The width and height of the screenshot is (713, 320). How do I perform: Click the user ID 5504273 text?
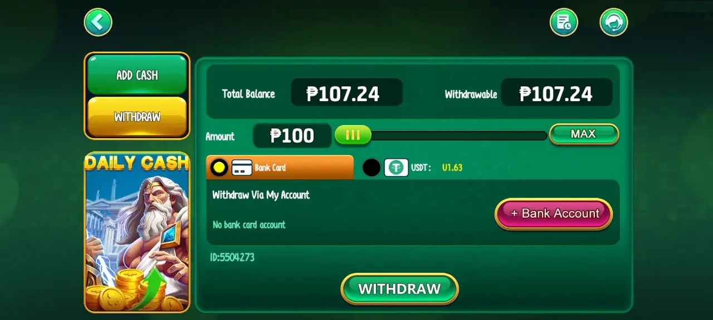232,257
